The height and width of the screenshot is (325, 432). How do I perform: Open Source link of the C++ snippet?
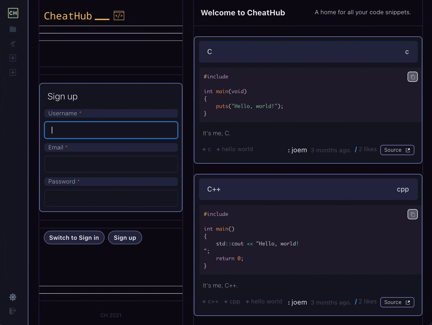(x=397, y=302)
